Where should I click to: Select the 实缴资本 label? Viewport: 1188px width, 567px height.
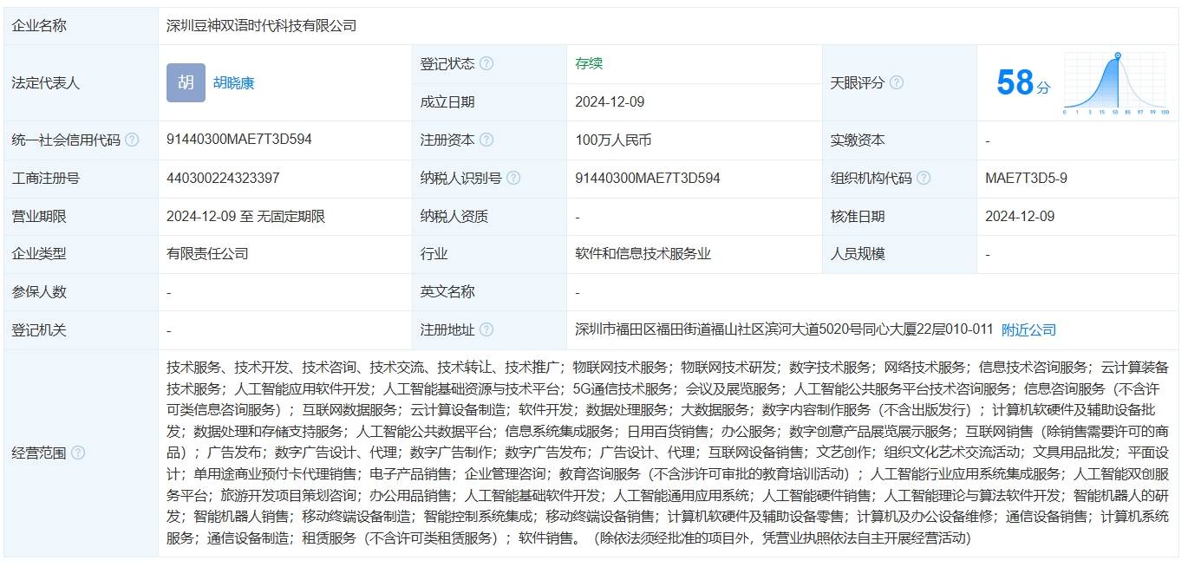[x=858, y=140]
